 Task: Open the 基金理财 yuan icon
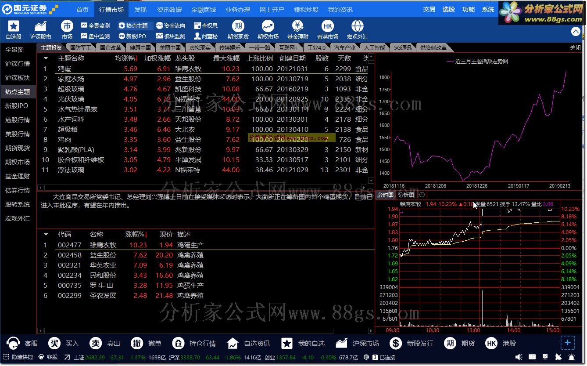(298, 26)
